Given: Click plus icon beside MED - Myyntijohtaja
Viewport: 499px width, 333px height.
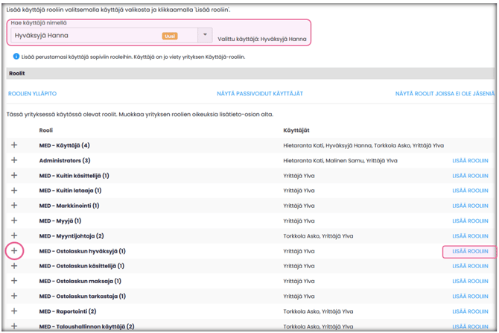Looking at the screenshot, I should (14, 235).
